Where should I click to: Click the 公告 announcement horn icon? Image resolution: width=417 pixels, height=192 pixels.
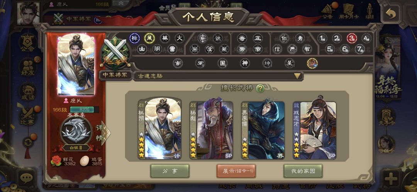coord(327,12)
